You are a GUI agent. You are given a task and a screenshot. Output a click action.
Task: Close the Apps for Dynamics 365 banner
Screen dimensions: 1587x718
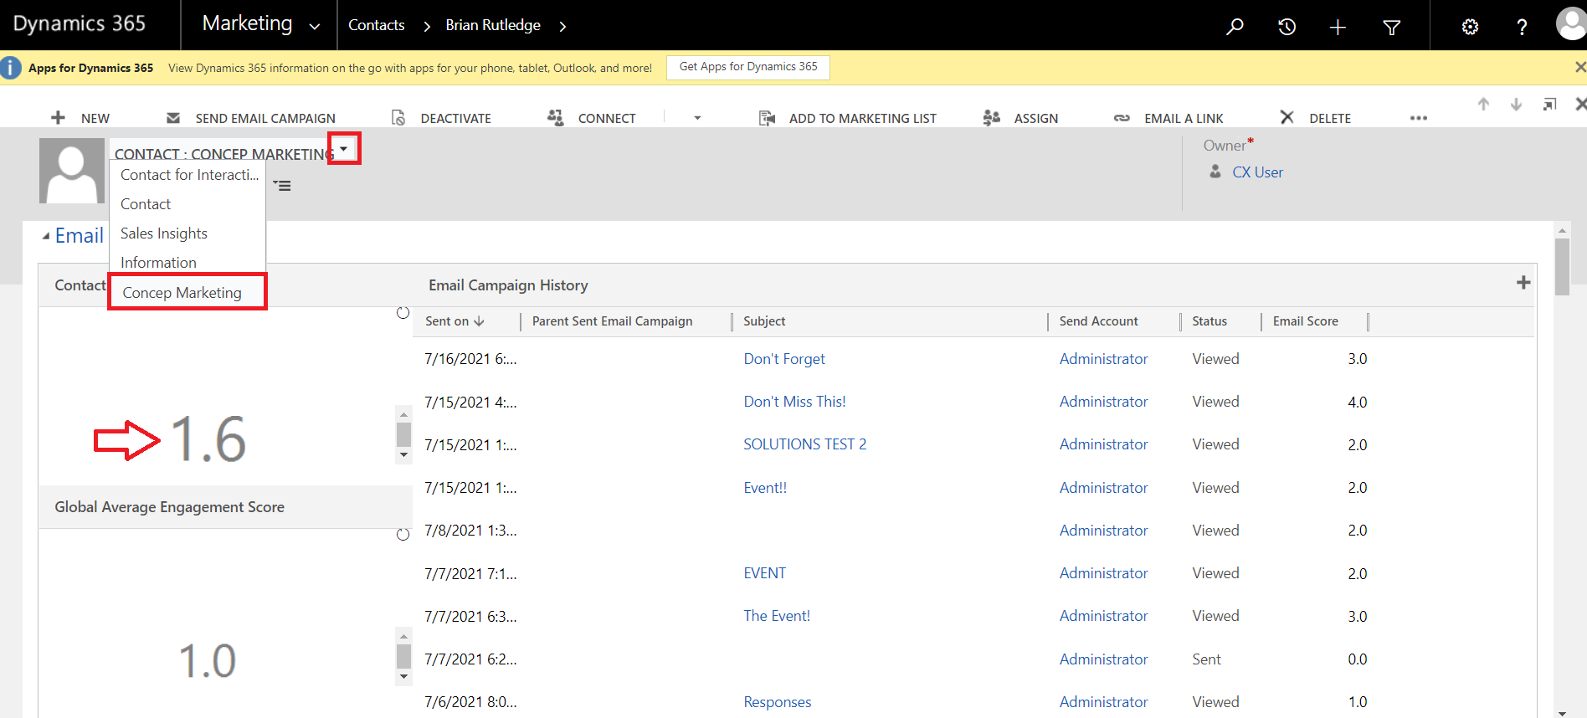click(1579, 67)
